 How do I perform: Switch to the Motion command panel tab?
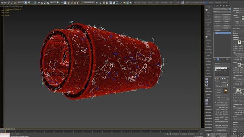224,6
